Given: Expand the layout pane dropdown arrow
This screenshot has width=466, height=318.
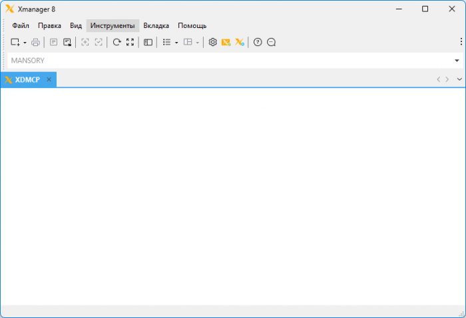Looking at the screenshot, I should pos(198,43).
